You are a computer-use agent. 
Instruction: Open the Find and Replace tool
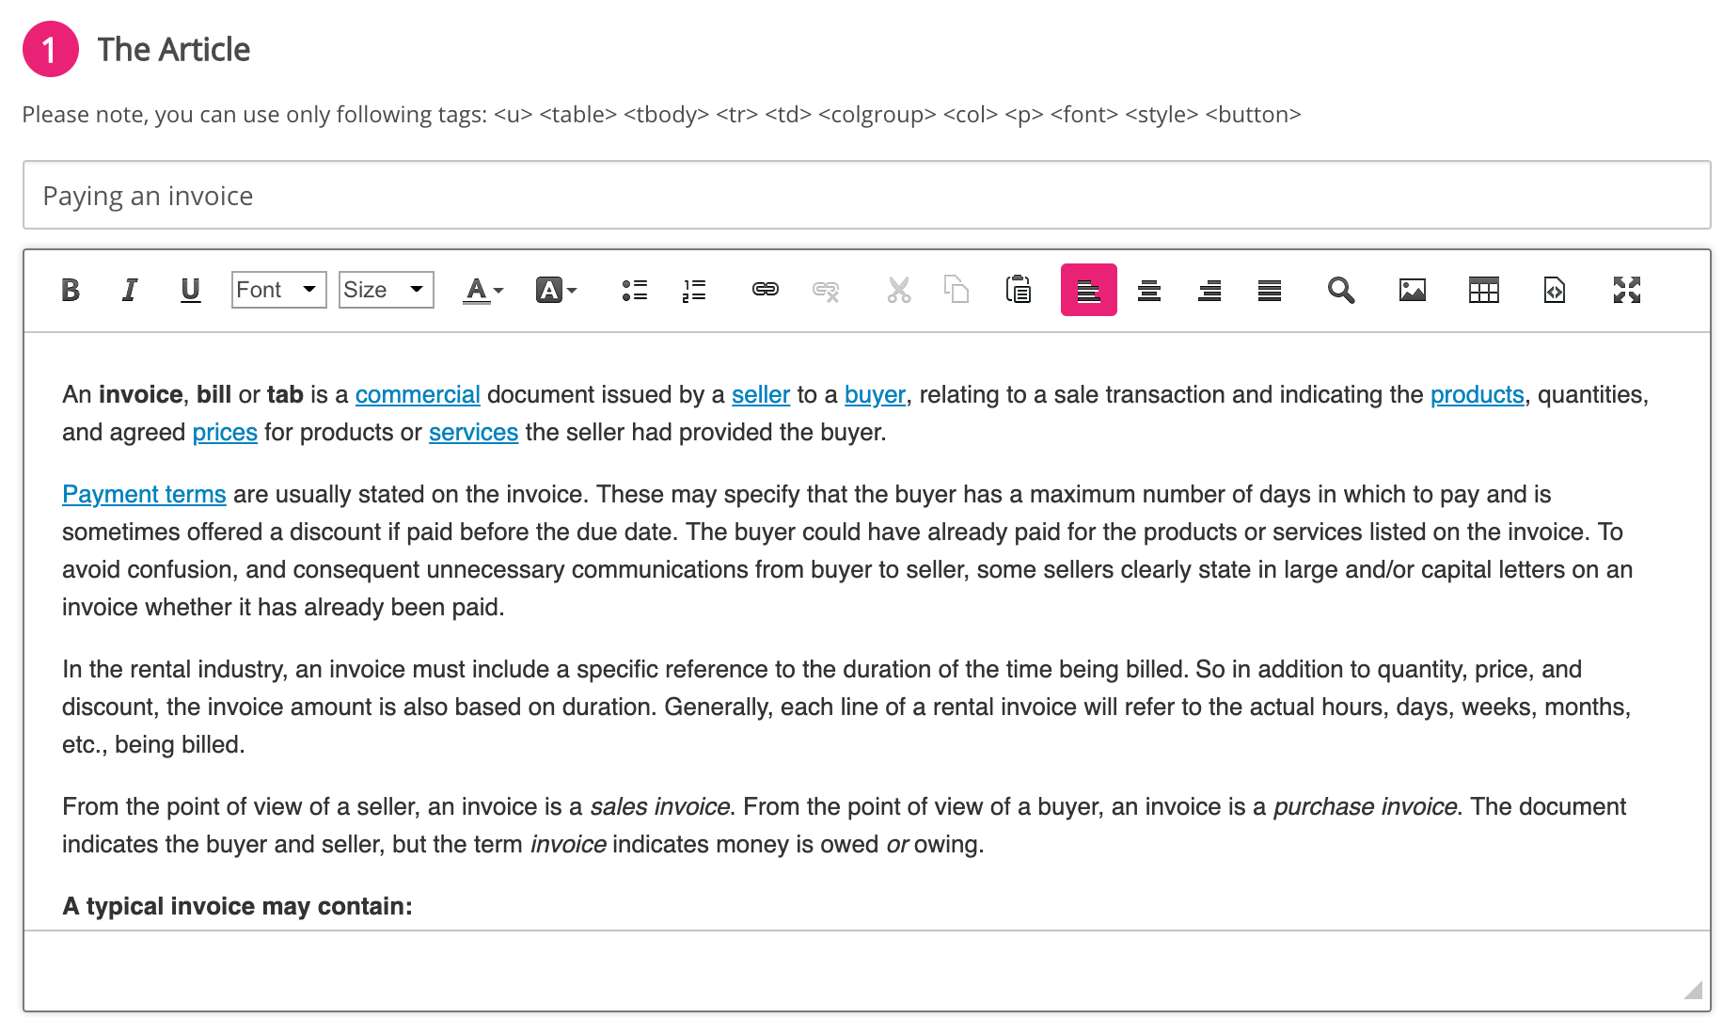coord(1340,290)
